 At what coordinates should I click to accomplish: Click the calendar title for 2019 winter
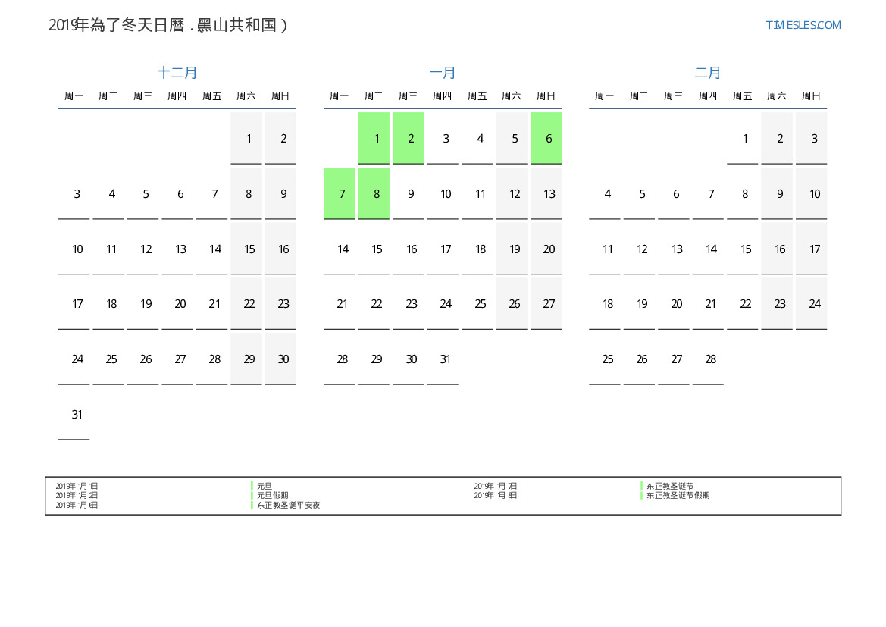click(167, 25)
